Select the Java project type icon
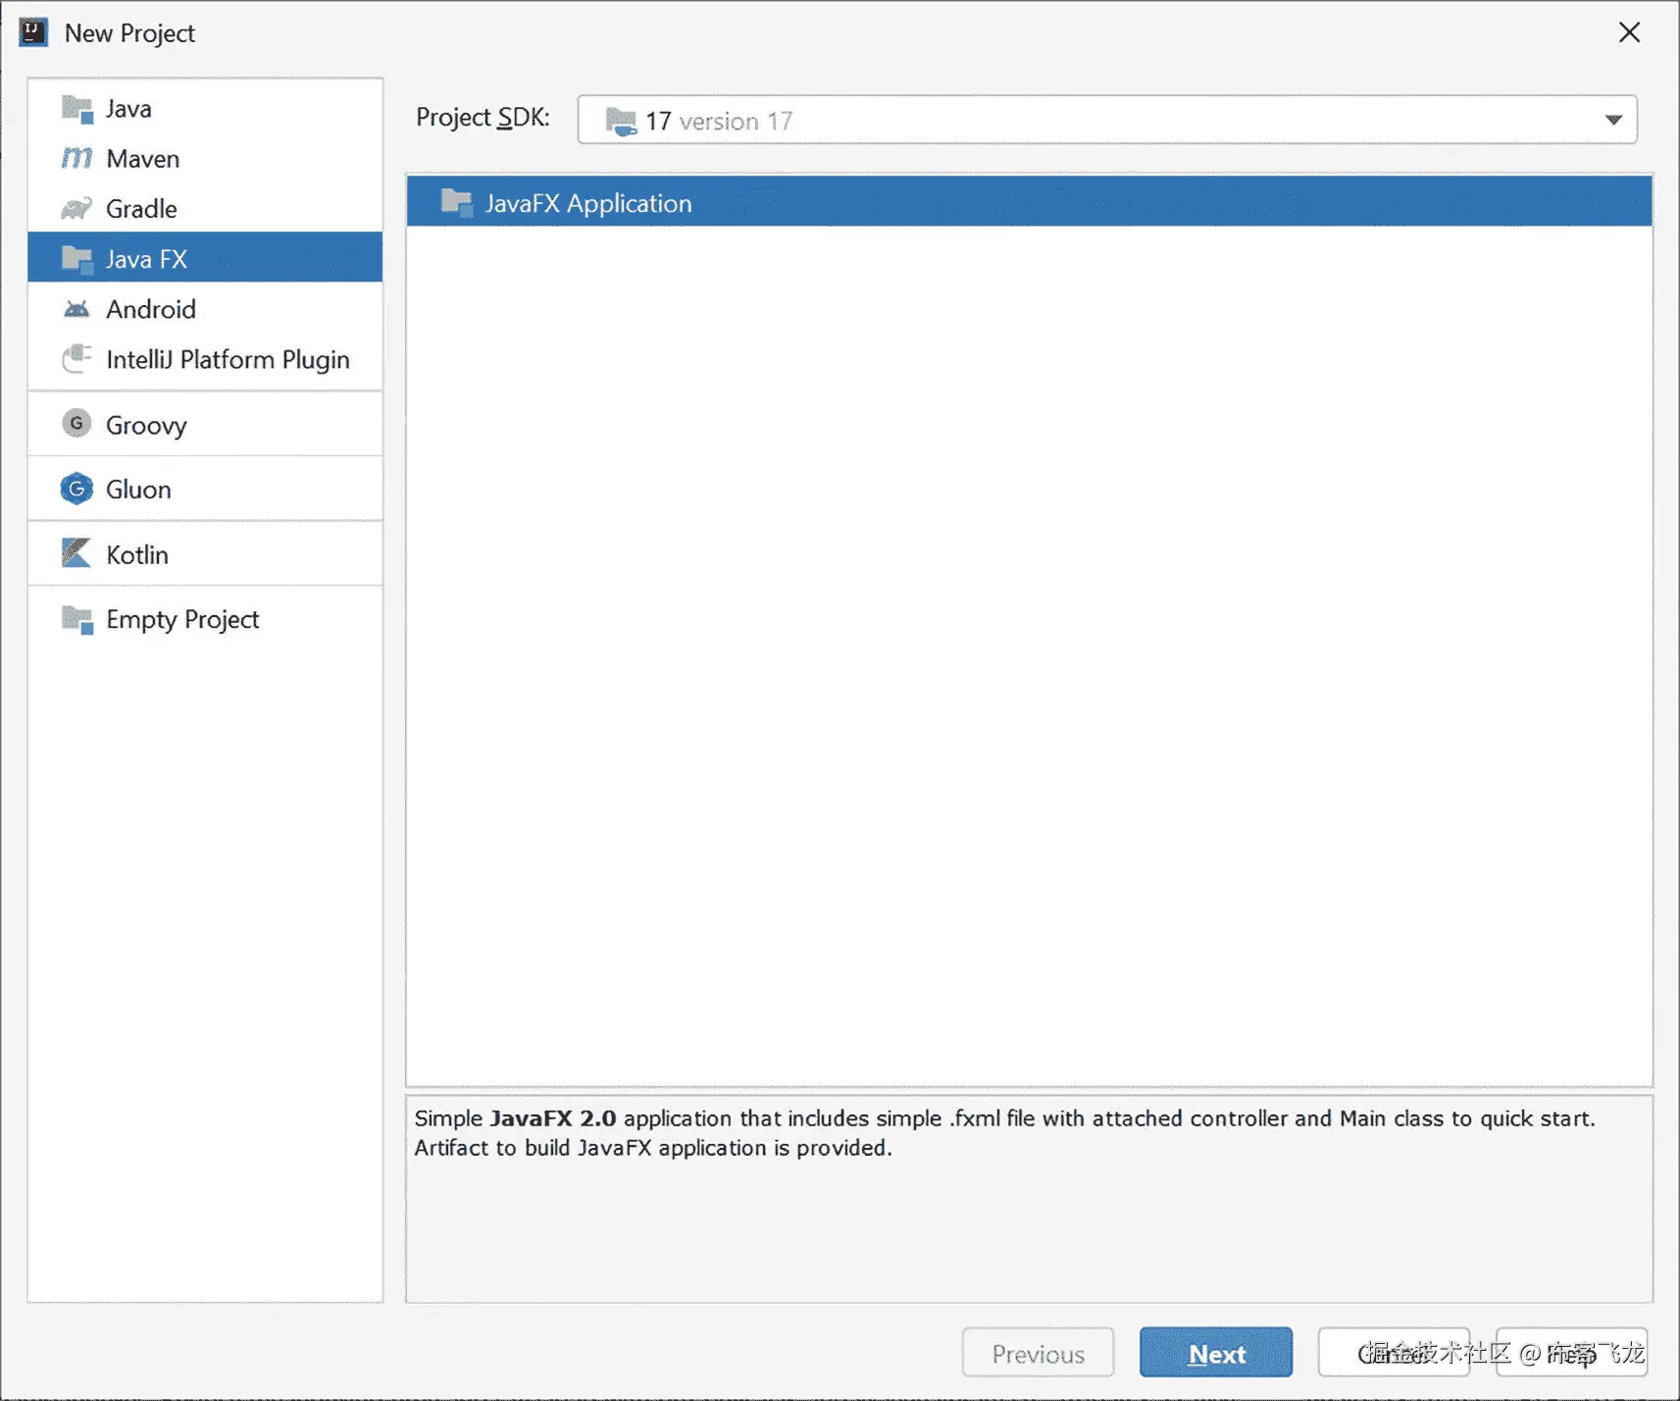The image size is (1680, 1401). coord(76,109)
